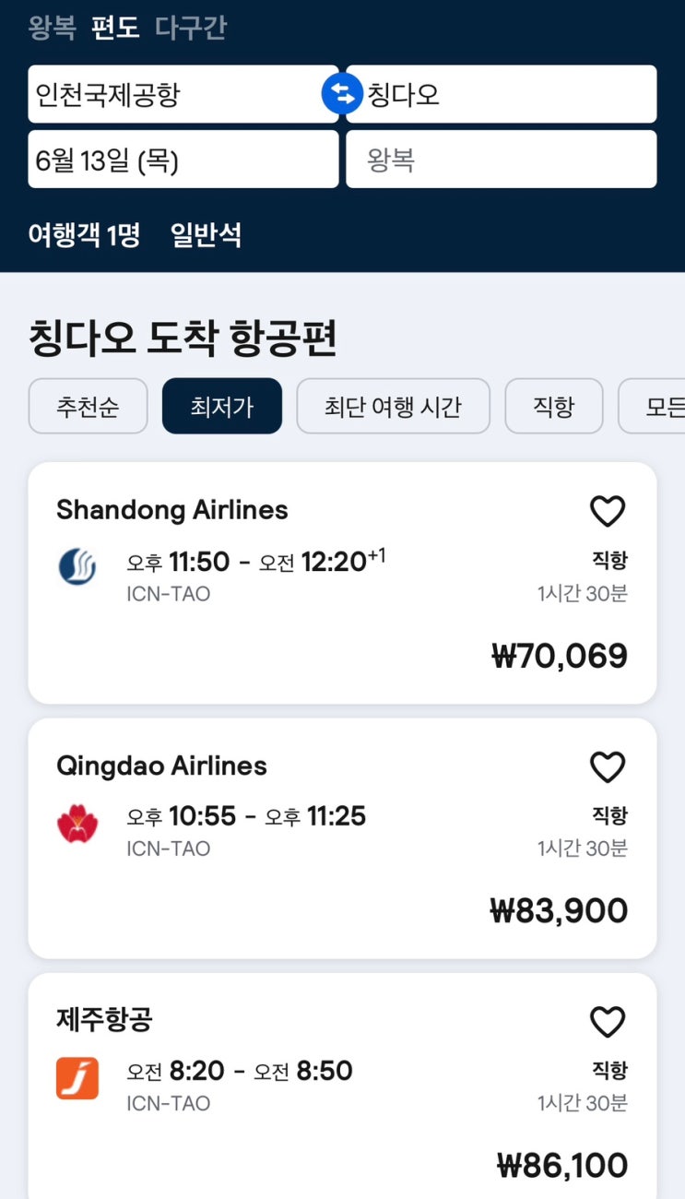This screenshot has height=1199, width=685.
Task: Click the Qingdao Airlines logo icon
Action: point(77,823)
